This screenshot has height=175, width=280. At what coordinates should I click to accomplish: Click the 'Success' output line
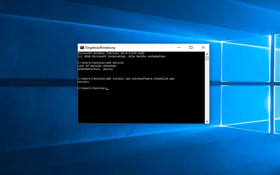(x=83, y=82)
